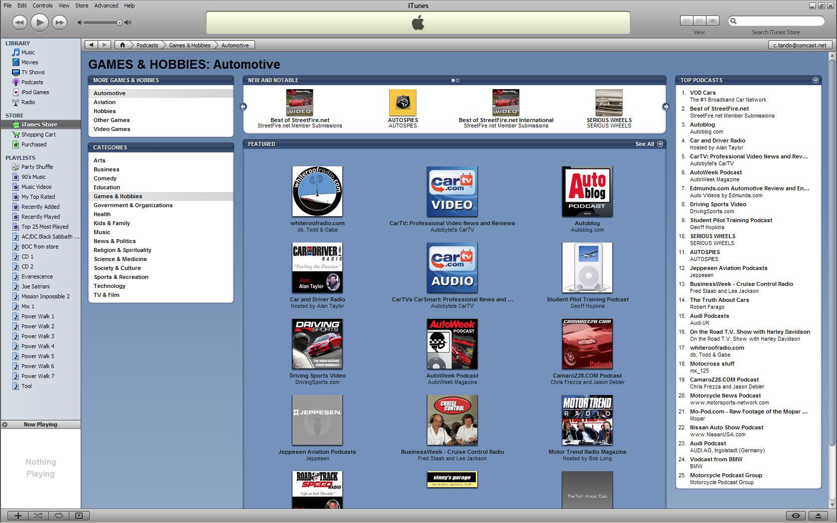Screen dimensions: 837x523
Task: Click second page dot in New and Notable
Action: 458,80
